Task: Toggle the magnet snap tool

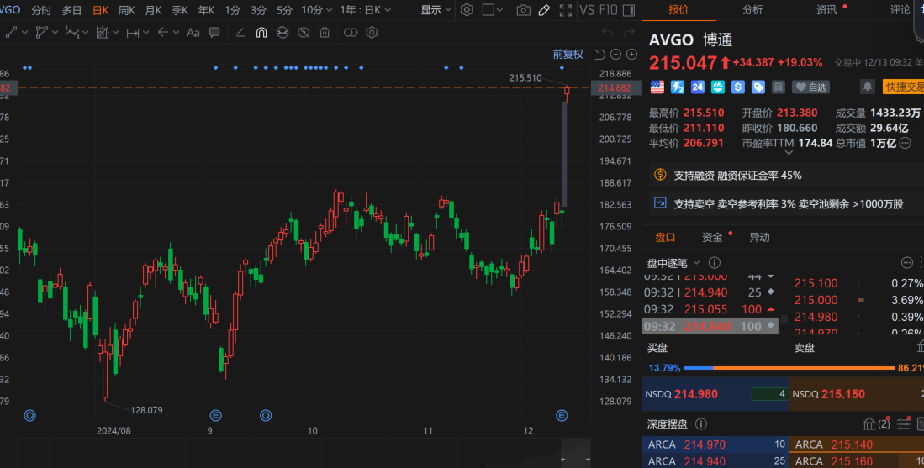Action: [x=261, y=33]
